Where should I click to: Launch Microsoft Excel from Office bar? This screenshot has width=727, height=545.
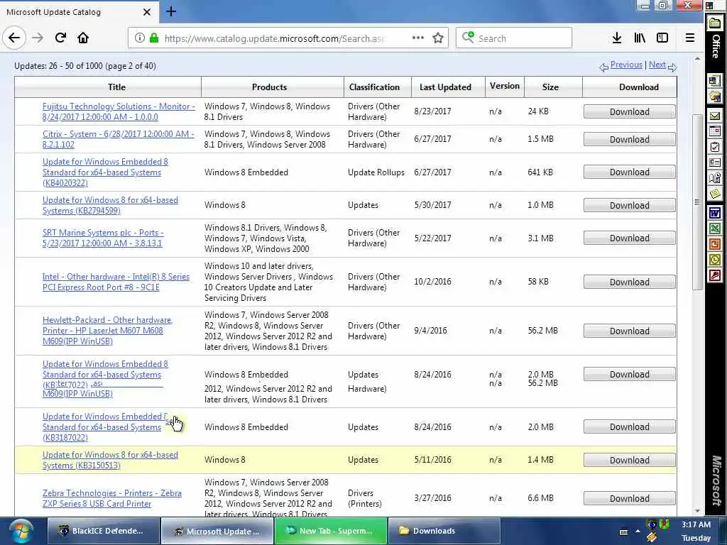(x=715, y=229)
